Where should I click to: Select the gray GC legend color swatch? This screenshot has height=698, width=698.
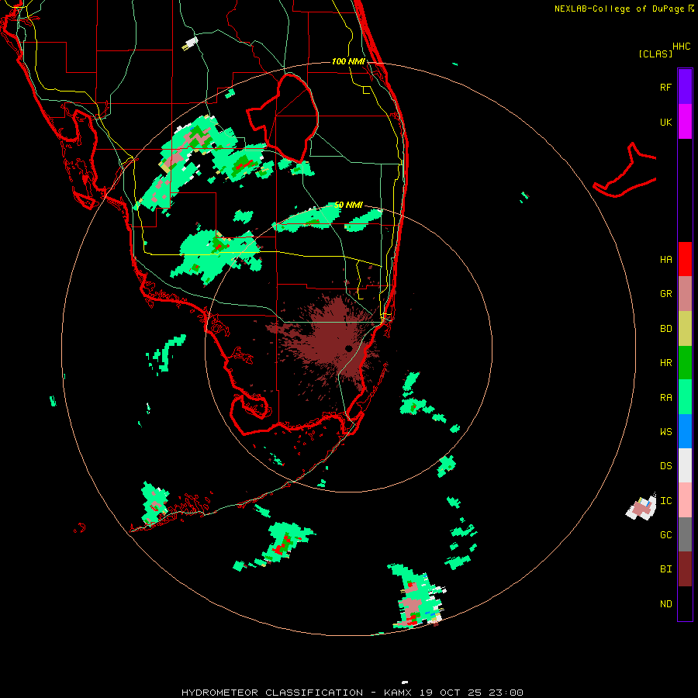pos(685,534)
